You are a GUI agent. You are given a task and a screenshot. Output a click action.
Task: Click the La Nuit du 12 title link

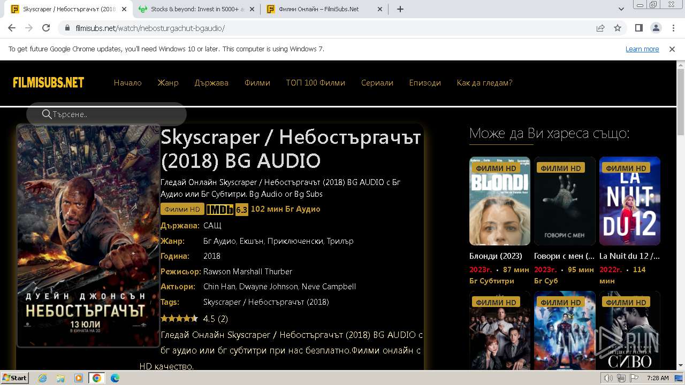coord(629,256)
